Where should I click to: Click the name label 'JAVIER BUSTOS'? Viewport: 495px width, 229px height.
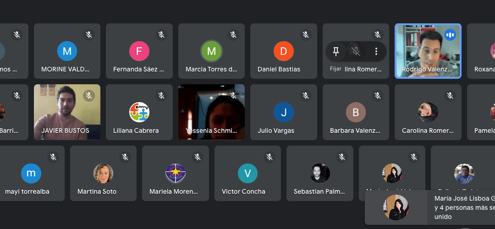[66, 130]
